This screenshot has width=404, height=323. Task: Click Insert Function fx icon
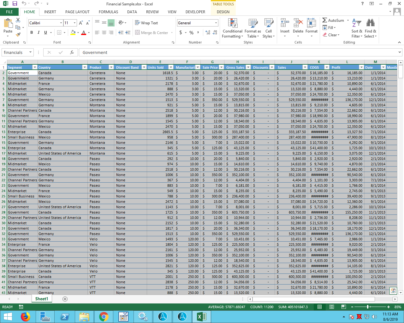click(72, 52)
